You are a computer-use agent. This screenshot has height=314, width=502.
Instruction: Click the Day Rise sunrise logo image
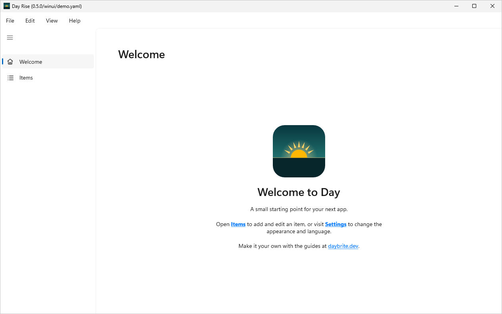click(299, 151)
